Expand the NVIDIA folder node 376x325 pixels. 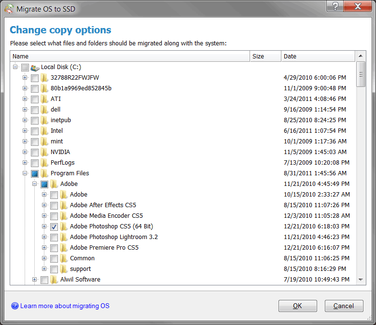coord(25,152)
